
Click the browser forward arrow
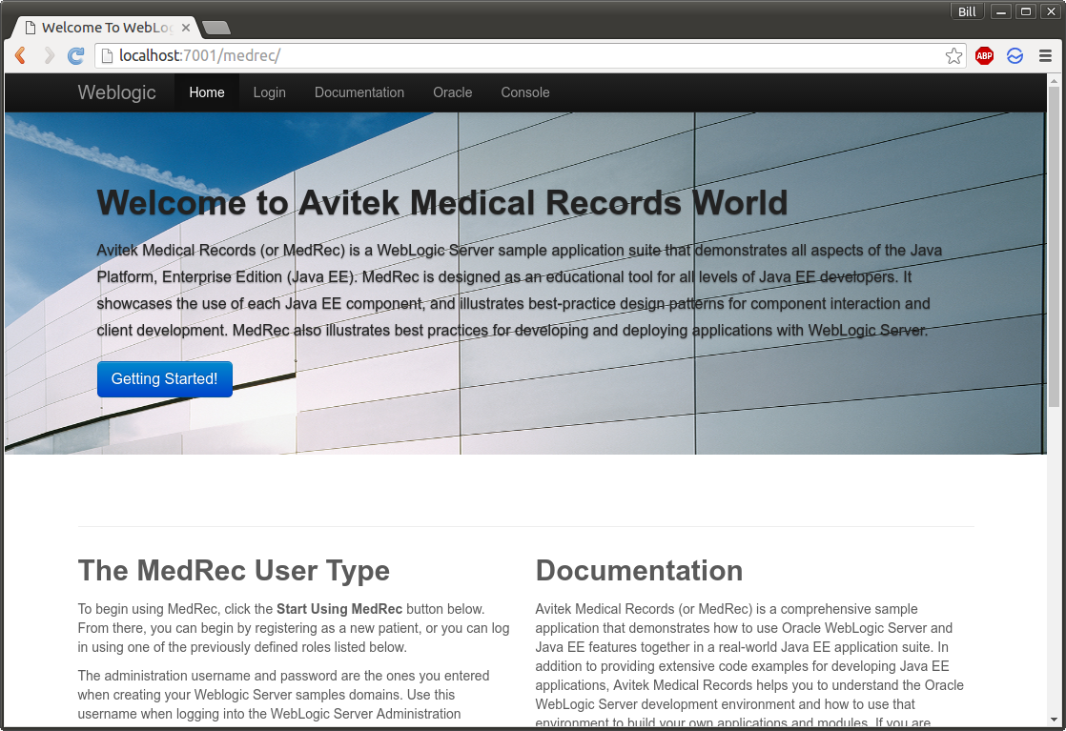[x=49, y=56]
